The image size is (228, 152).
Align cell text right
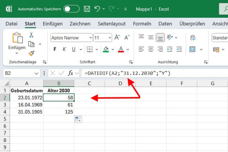(160, 49)
